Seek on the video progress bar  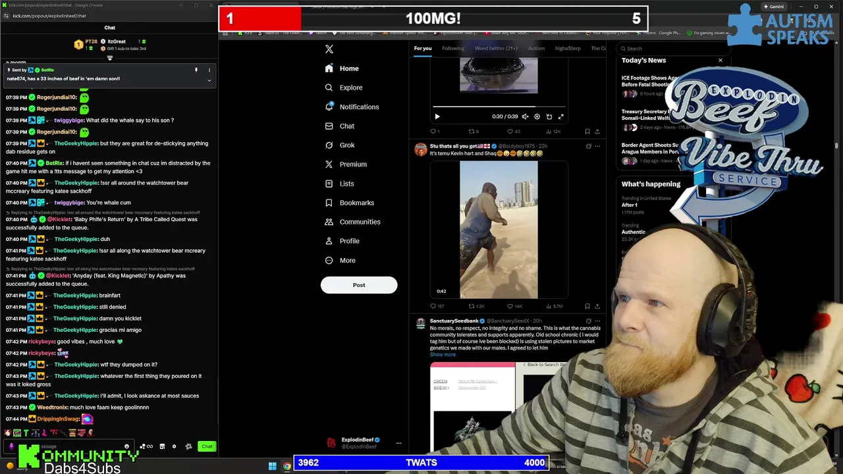tap(499, 105)
